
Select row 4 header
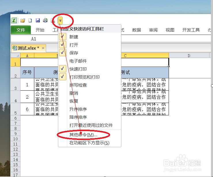point(16,97)
